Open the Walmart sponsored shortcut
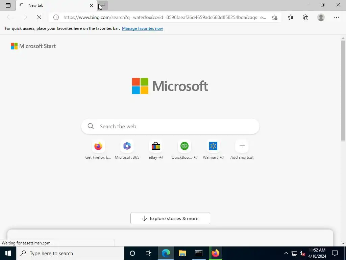This screenshot has height=260, width=346. pyautogui.click(x=213, y=150)
